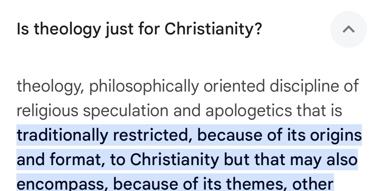Screen dimensions: 377x191
Task: Click the highlighted word 'other' on the last line
Action: [313, 184]
